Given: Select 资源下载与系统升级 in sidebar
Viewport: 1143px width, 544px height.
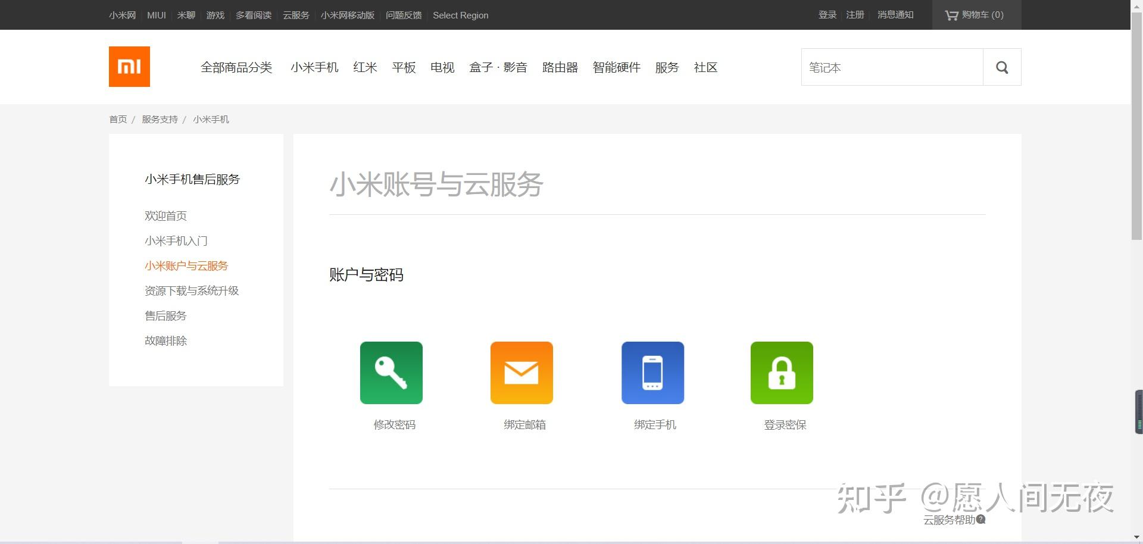Looking at the screenshot, I should [x=192, y=290].
